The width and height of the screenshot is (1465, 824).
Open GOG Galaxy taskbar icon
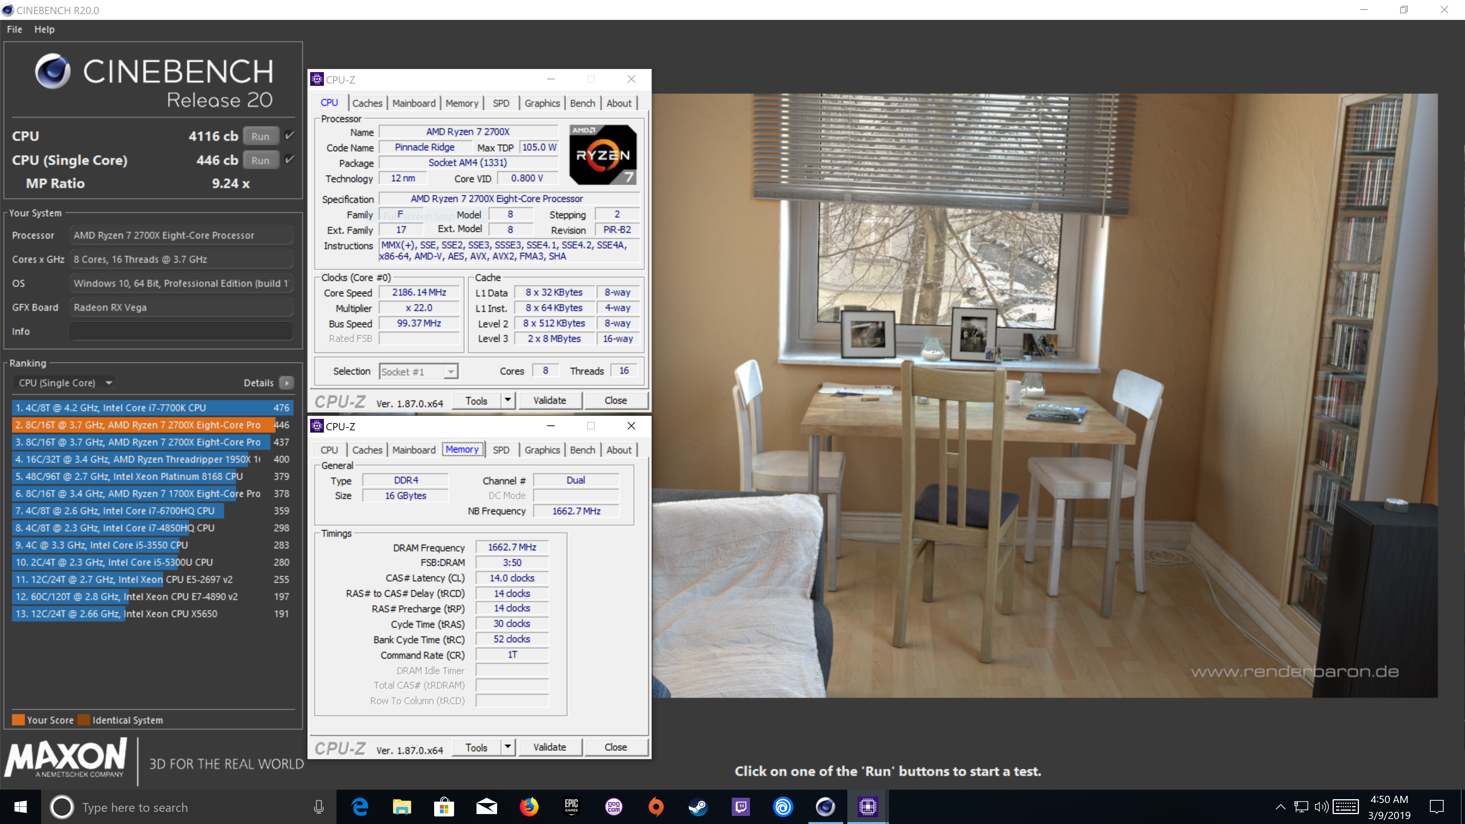point(613,806)
